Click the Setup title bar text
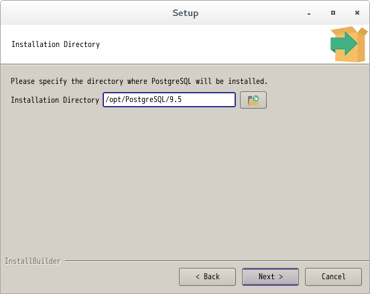The image size is (370, 294). pos(186,13)
